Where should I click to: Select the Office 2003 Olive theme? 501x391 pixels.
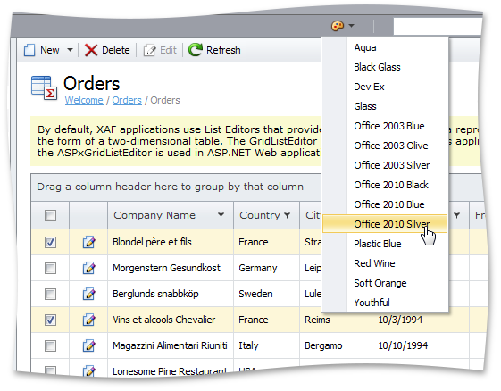(x=385, y=146)
